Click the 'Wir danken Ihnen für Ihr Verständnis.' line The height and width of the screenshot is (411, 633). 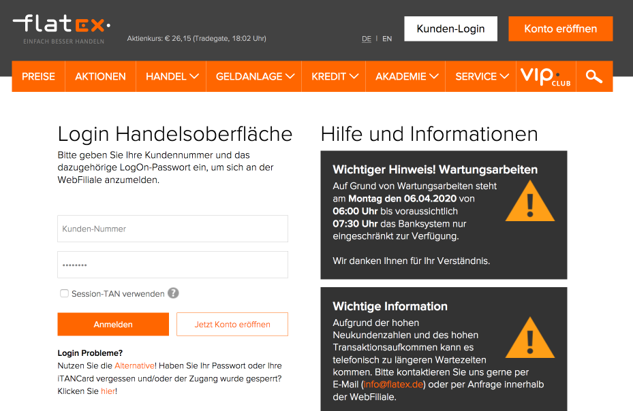coord(412,261)
